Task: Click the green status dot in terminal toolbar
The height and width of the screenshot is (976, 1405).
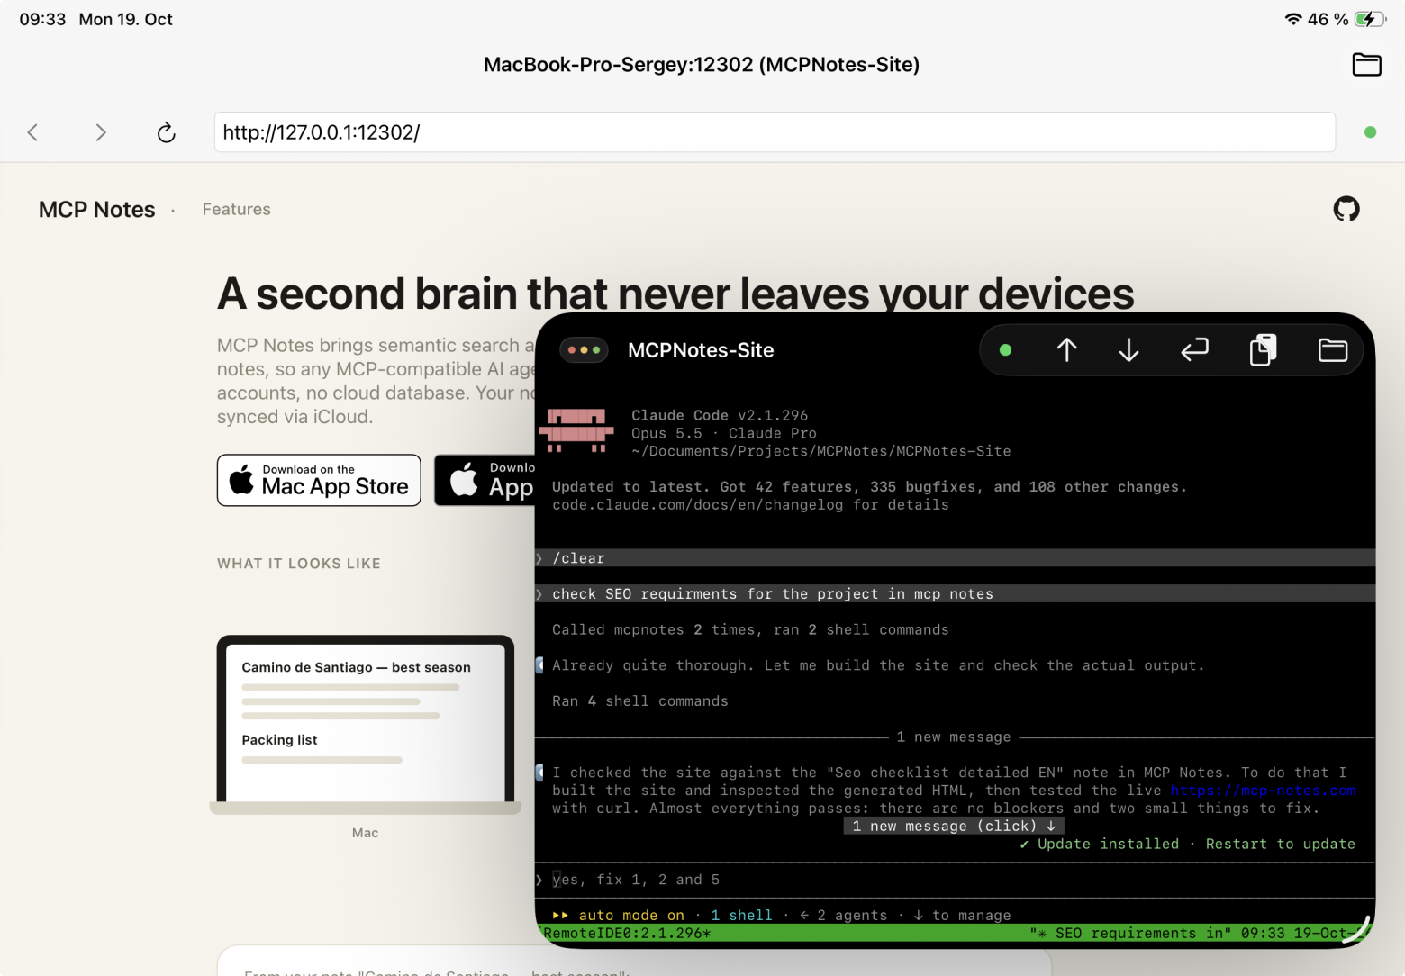Action: pyautogui.click(x=1005, y=350)
